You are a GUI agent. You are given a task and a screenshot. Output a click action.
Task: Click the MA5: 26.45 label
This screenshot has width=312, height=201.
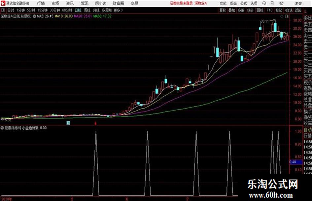coord(45,16)
